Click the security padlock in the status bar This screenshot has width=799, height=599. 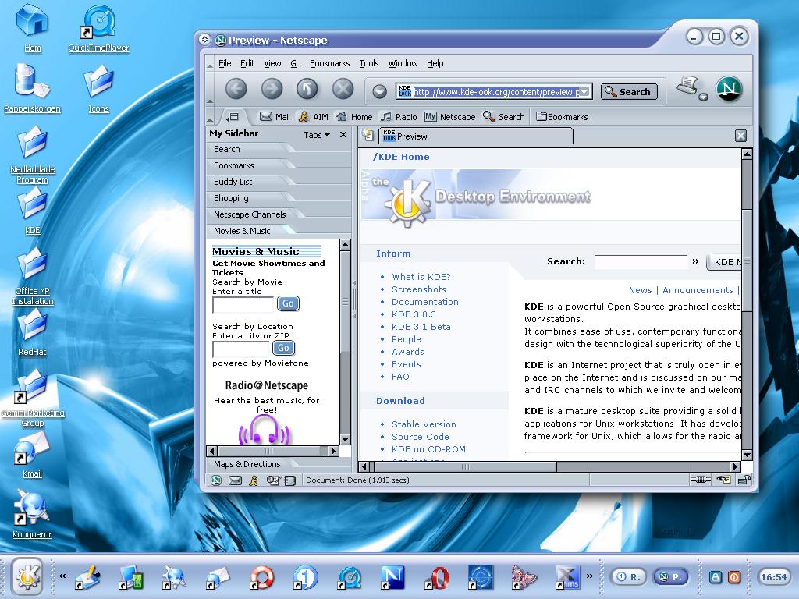(744, 480)
